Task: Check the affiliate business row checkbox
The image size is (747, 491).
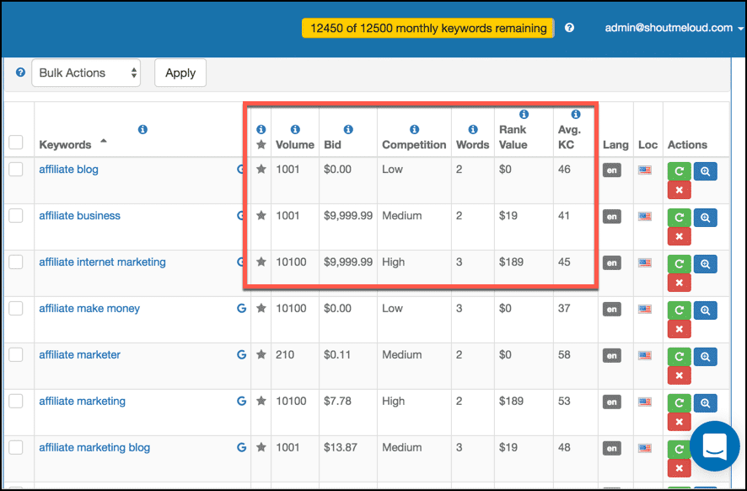Action: tap(16, 215)
